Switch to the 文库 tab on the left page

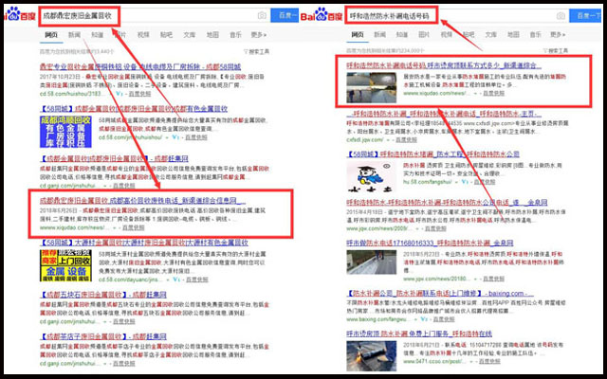(190, 35)
